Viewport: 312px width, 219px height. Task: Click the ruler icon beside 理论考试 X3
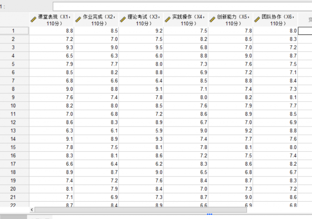point(123,20)
